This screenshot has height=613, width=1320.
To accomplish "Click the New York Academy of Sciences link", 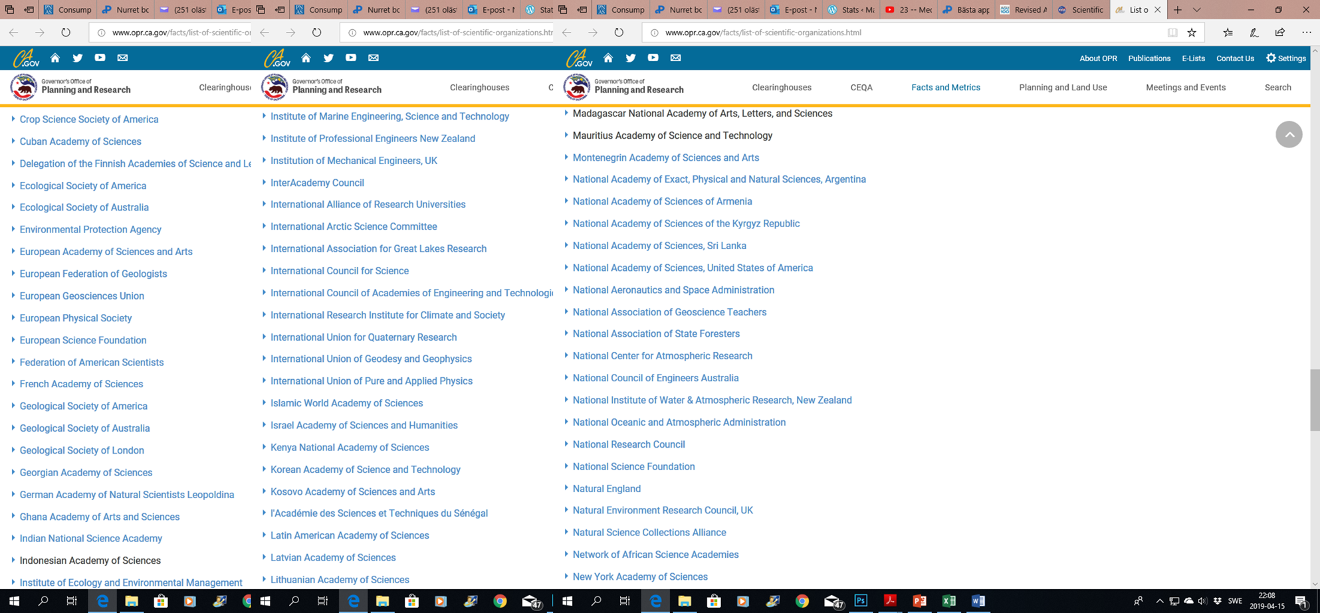I will [x=640, y=577].
